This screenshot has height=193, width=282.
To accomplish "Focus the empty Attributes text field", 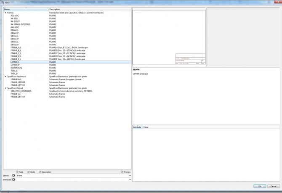I will pyautogui.click(x=72, y=180).
